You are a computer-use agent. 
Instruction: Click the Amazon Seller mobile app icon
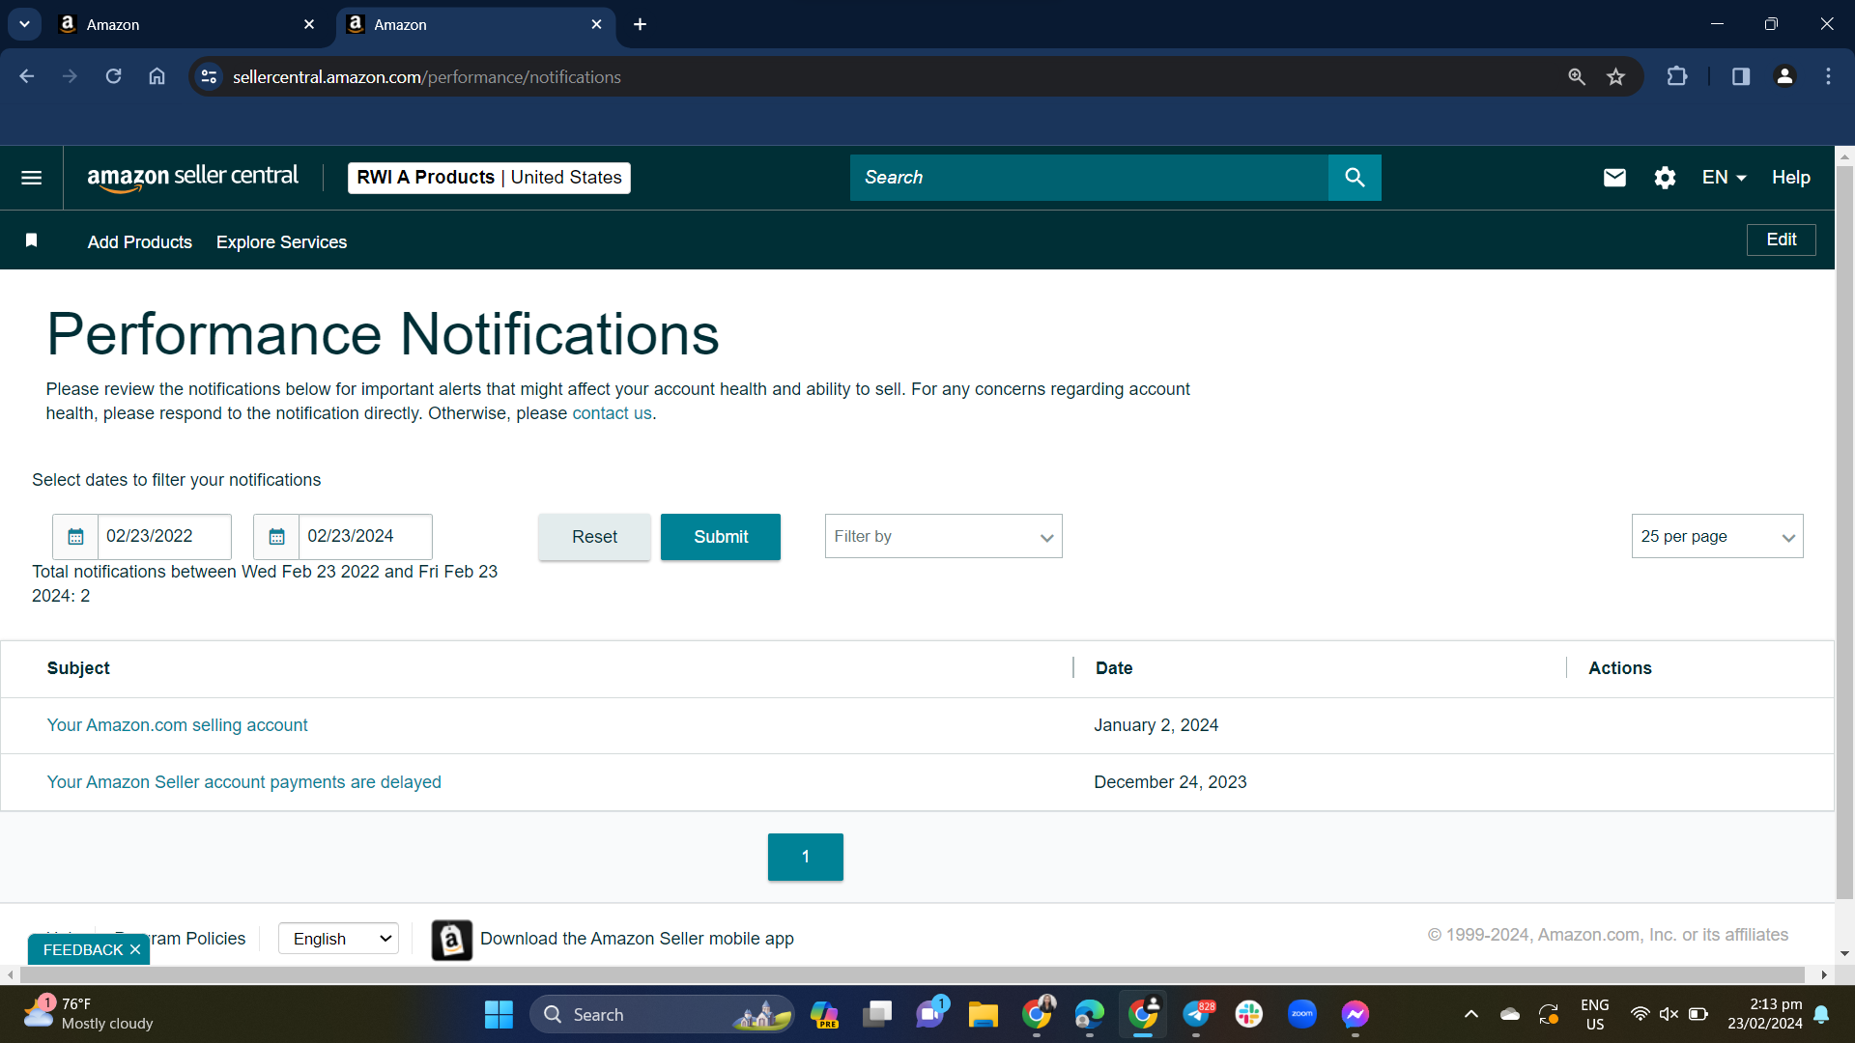coord(451,940)
